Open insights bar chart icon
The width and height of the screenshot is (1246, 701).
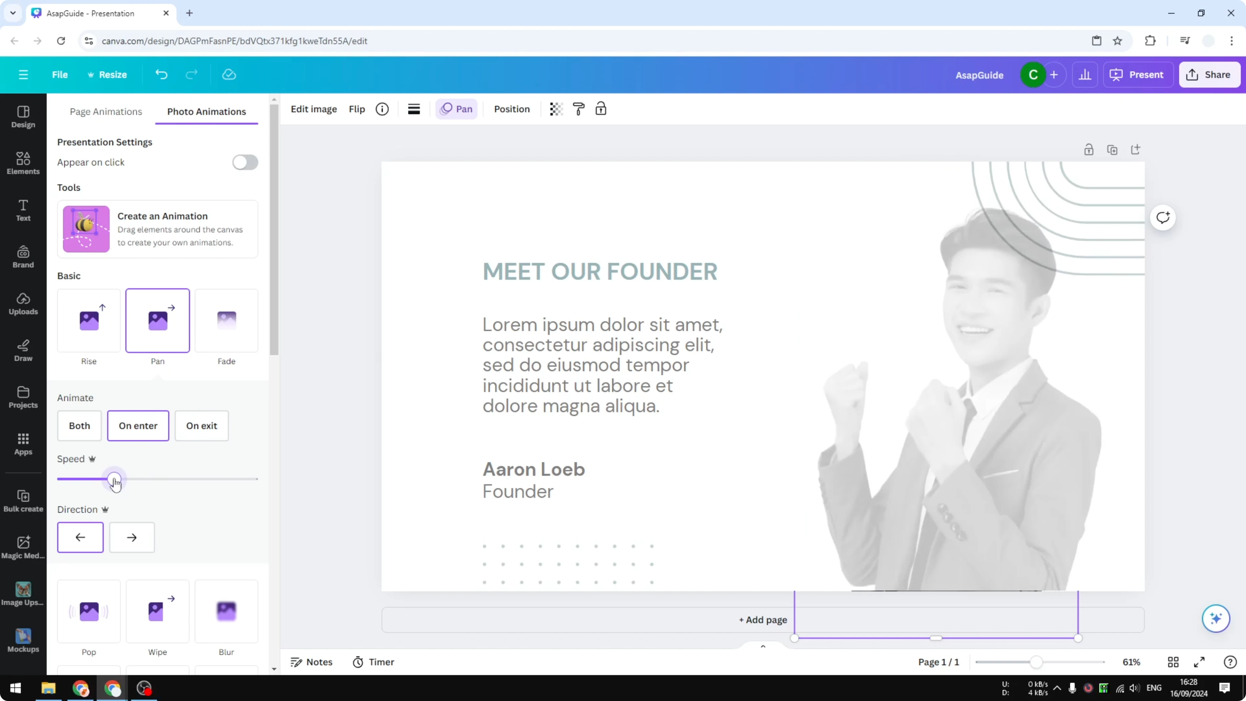pyautogui.click(x=1085, y=75)
